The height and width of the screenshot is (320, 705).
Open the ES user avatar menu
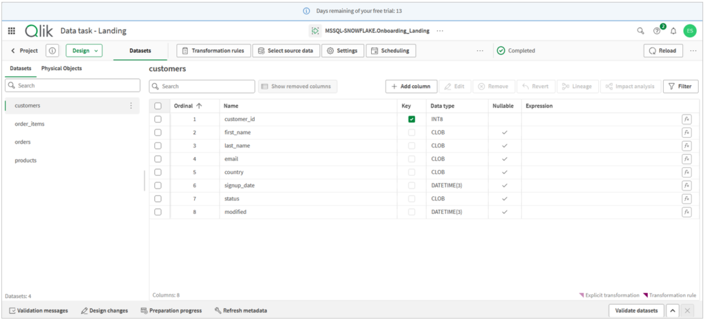click(690, 31)
